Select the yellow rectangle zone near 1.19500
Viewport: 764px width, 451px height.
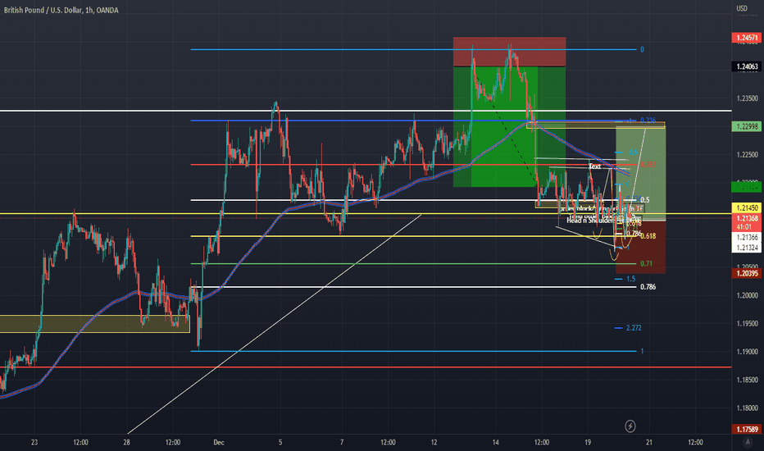coord(94,324)
